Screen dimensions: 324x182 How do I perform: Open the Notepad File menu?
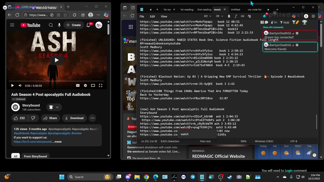pos(142,16)
